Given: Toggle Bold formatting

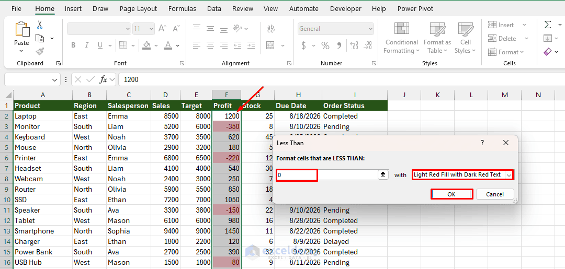Looking at the screenshot, I should pos(74,45).
